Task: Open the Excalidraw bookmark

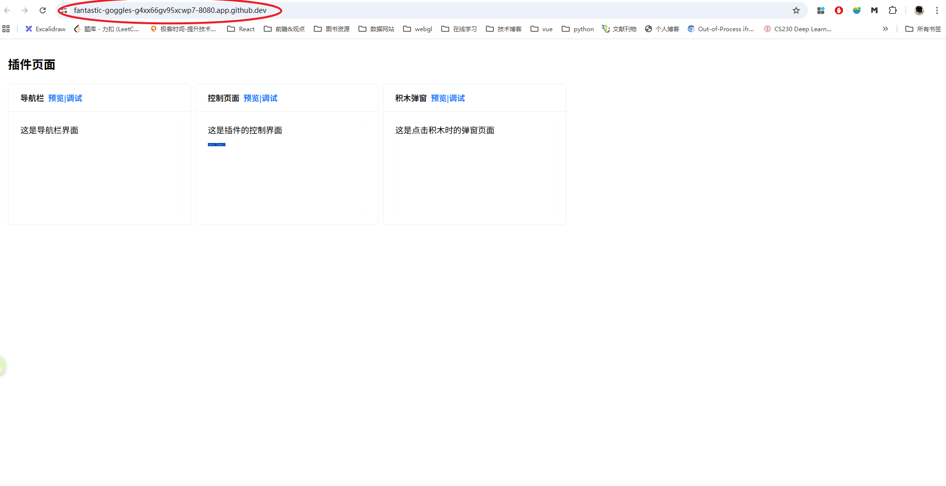Action: [x=46, y=29]
